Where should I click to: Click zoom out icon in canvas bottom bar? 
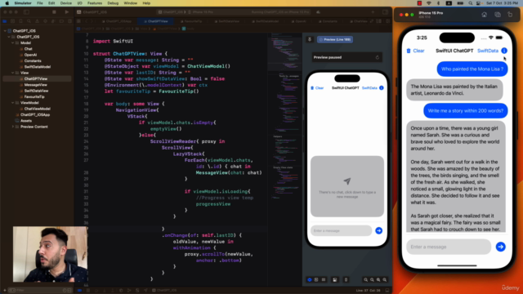(x=366, y=279)
